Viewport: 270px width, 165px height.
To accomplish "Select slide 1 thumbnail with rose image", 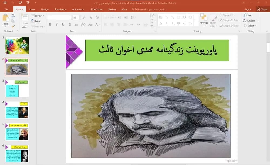I will coord(17,45).
